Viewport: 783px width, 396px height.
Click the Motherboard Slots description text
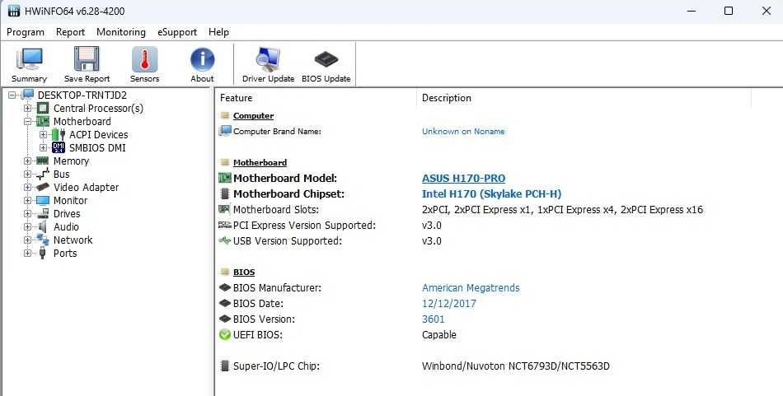(x=562, y=210)
